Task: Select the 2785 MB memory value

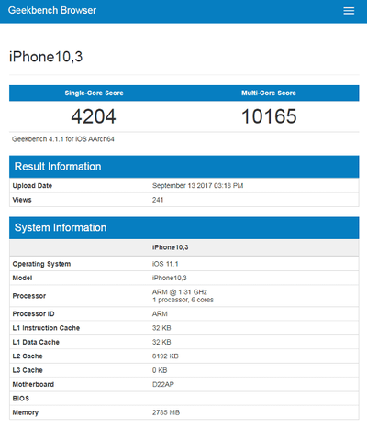Action: (166, 412)
